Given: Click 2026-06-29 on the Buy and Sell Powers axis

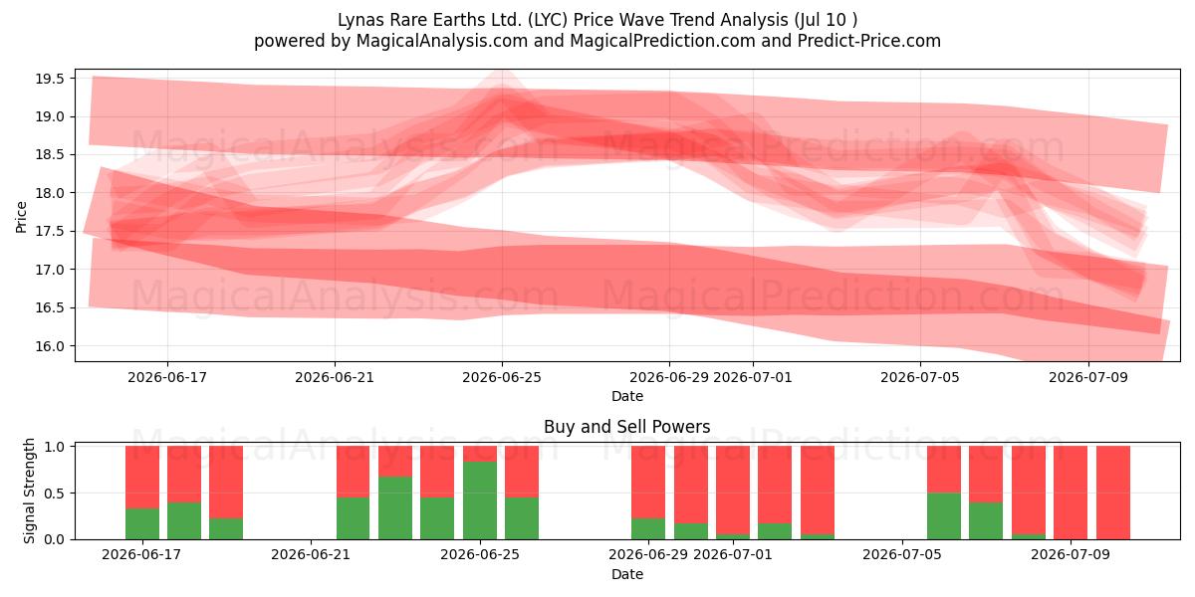Looking at the screenshot, I should click(649, 555).
